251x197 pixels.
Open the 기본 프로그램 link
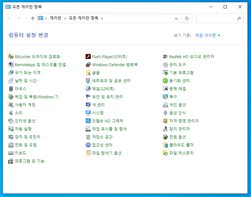point(181,73)
